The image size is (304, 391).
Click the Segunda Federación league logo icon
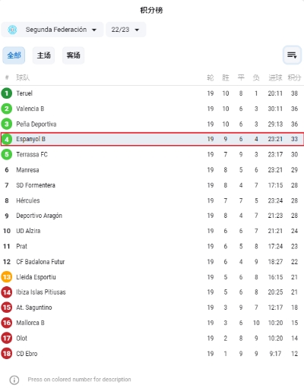click(12, 30)
